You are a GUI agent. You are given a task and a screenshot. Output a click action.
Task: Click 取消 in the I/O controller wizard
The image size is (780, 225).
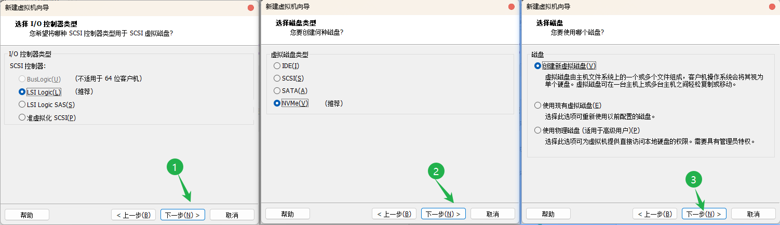coord(232,215)
